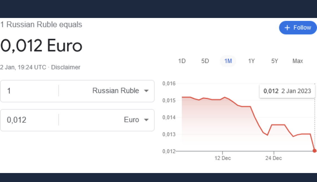Click the 0,012 Euro headline value
The width and height of the screenshot is (317, 182).
[41, 46]
